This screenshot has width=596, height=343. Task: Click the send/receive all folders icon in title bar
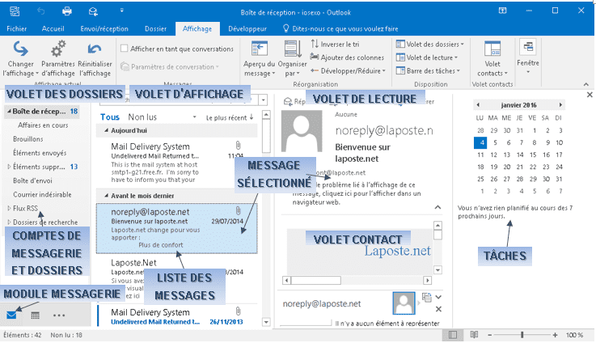click(93, 11)
